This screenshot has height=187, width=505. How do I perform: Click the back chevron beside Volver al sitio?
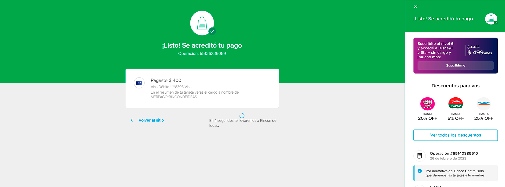[132, 120]
